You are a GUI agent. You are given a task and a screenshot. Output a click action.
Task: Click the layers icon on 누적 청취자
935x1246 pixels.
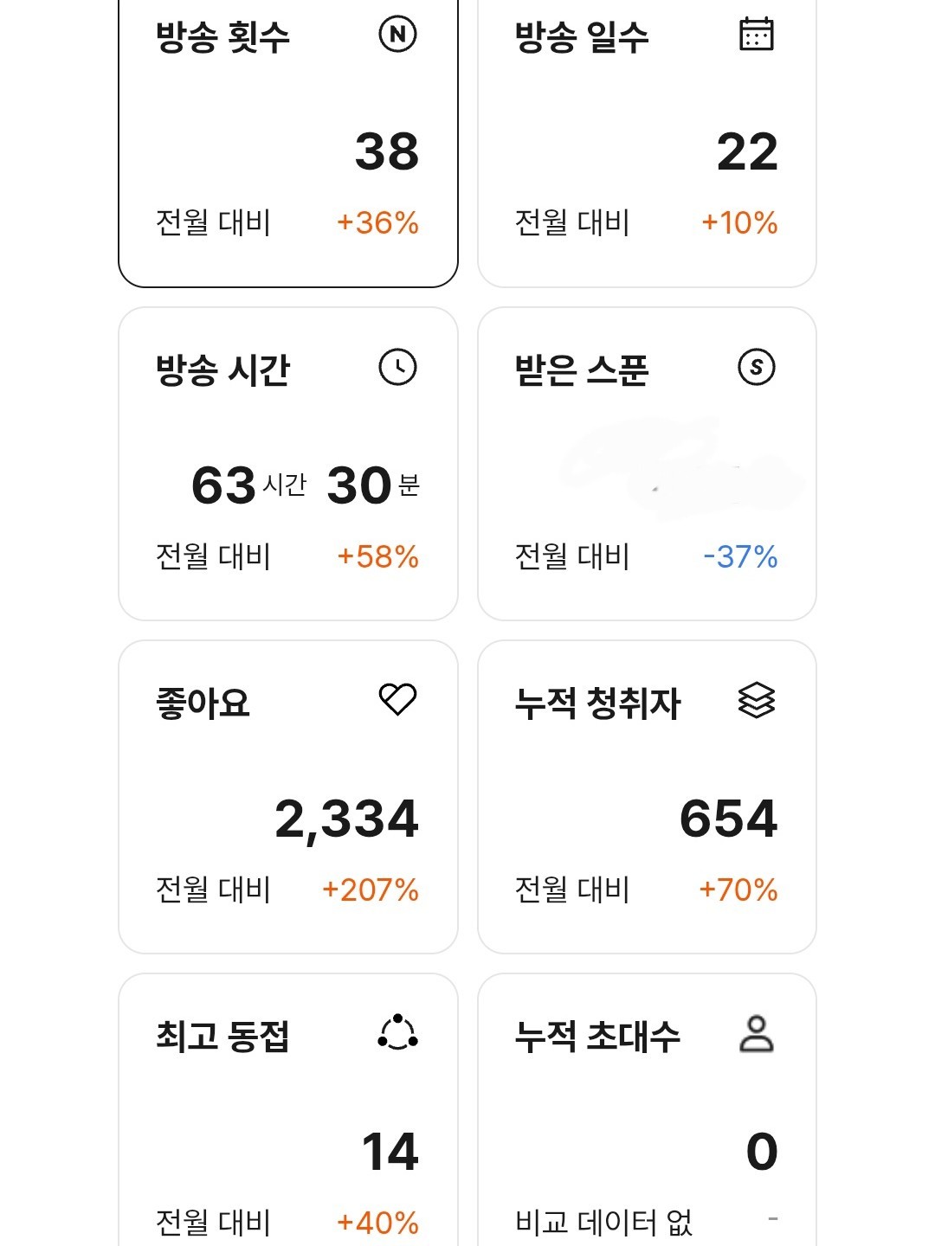pos(756,700)
